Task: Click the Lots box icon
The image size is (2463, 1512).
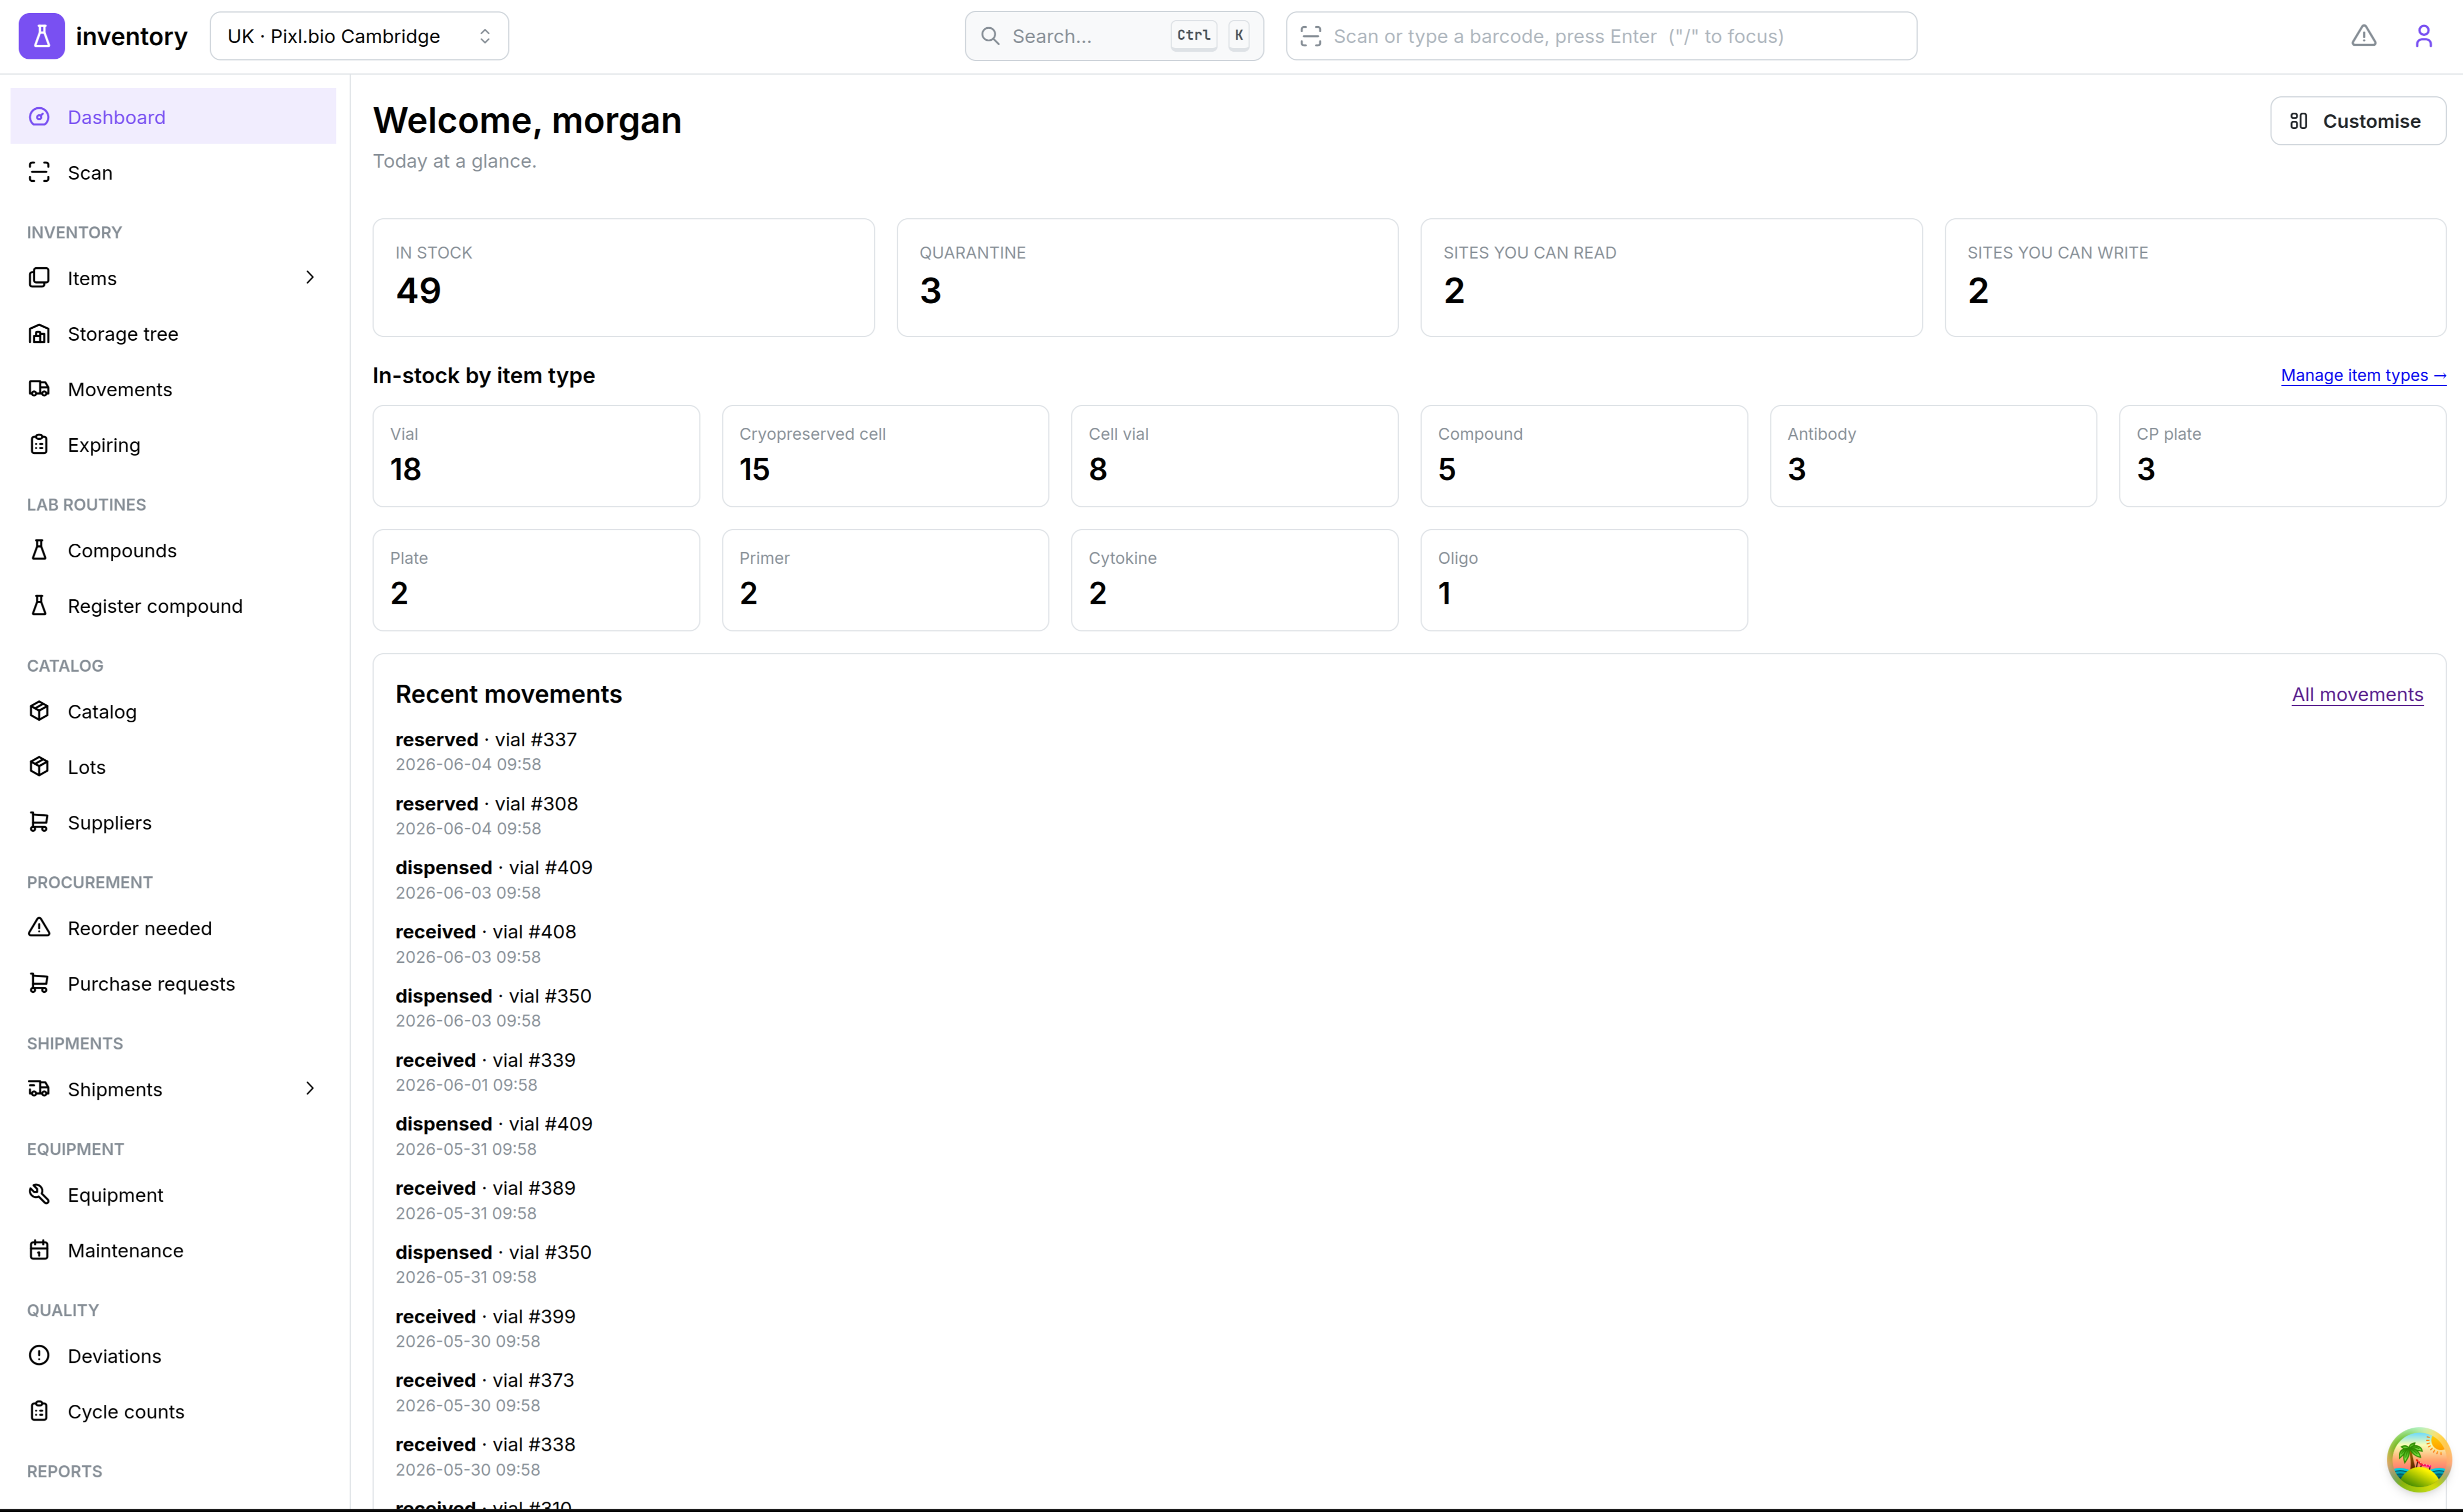Action: [39, 767]
